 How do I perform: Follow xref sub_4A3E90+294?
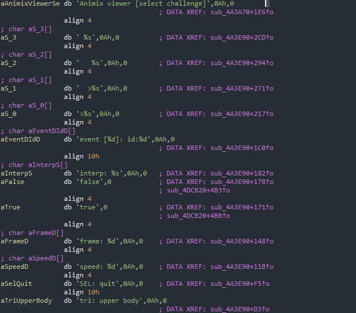pyautogui.click(x=242, y=63)
